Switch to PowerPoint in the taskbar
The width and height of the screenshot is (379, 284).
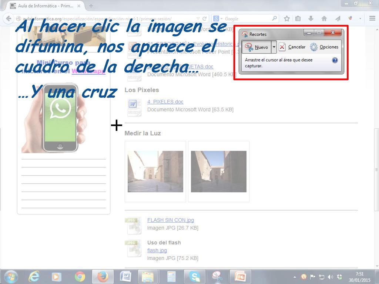tap(240, 277)
